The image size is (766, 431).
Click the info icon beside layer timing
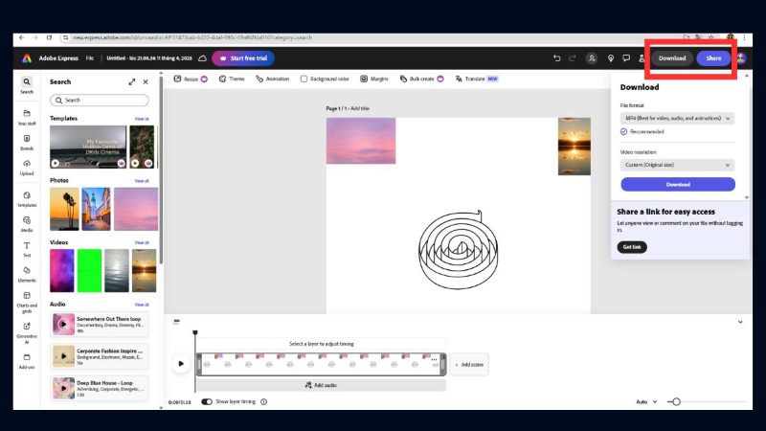(x=264, y=401)
